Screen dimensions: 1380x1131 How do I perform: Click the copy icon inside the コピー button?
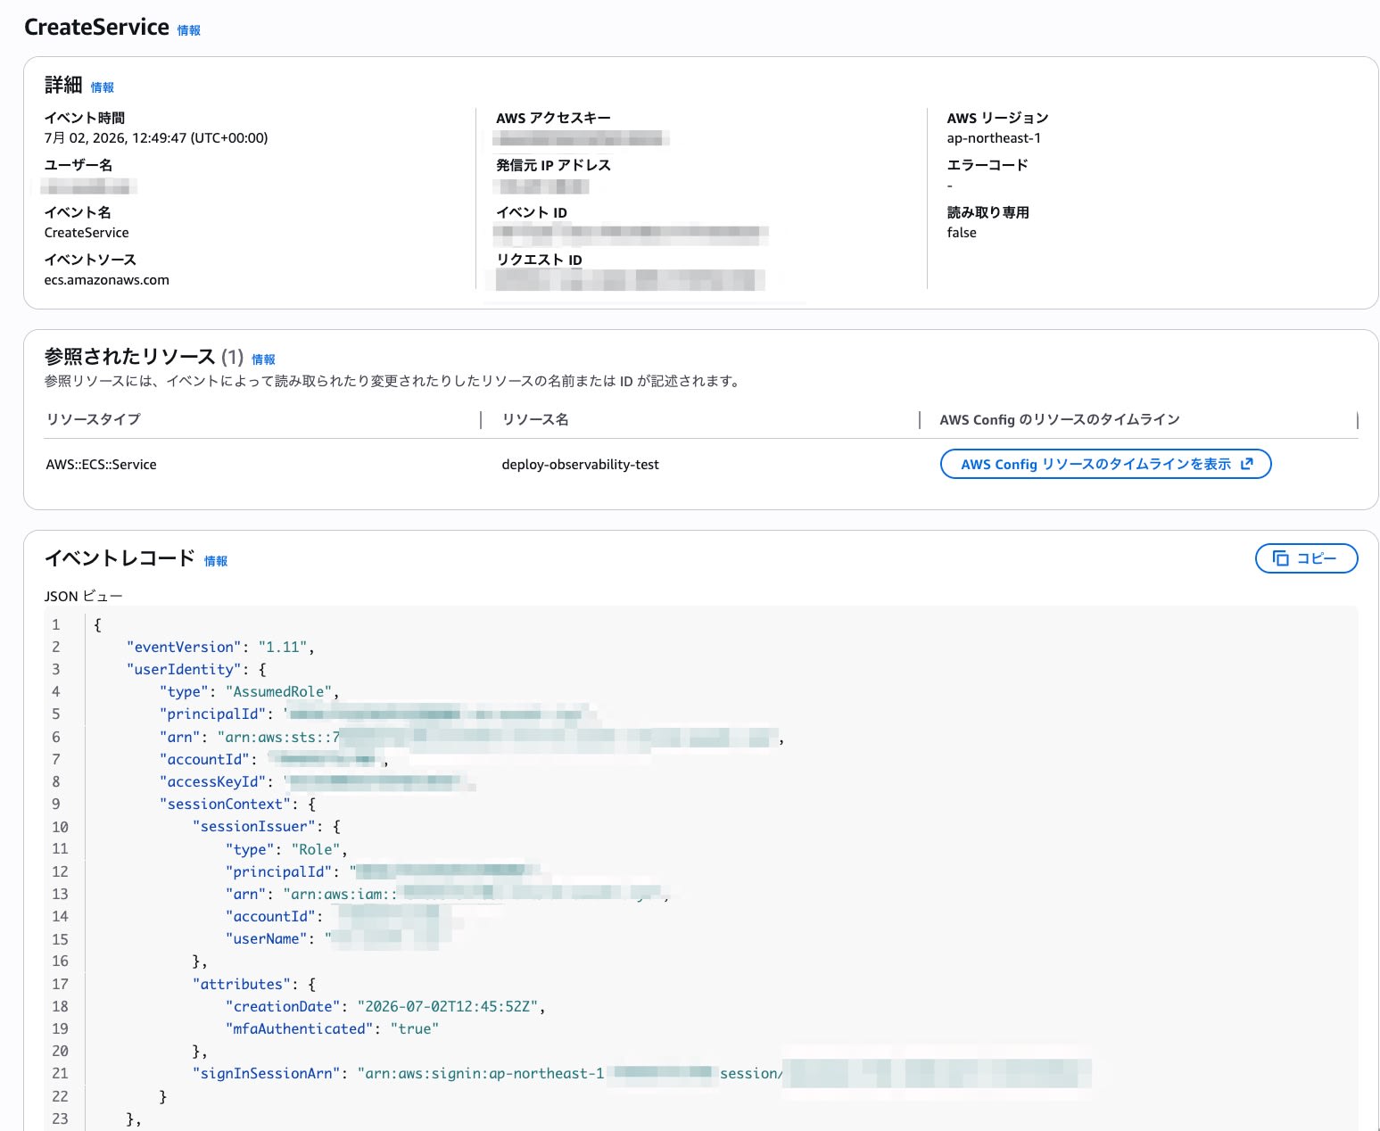pyautogui.click(x=1280, y=558)
